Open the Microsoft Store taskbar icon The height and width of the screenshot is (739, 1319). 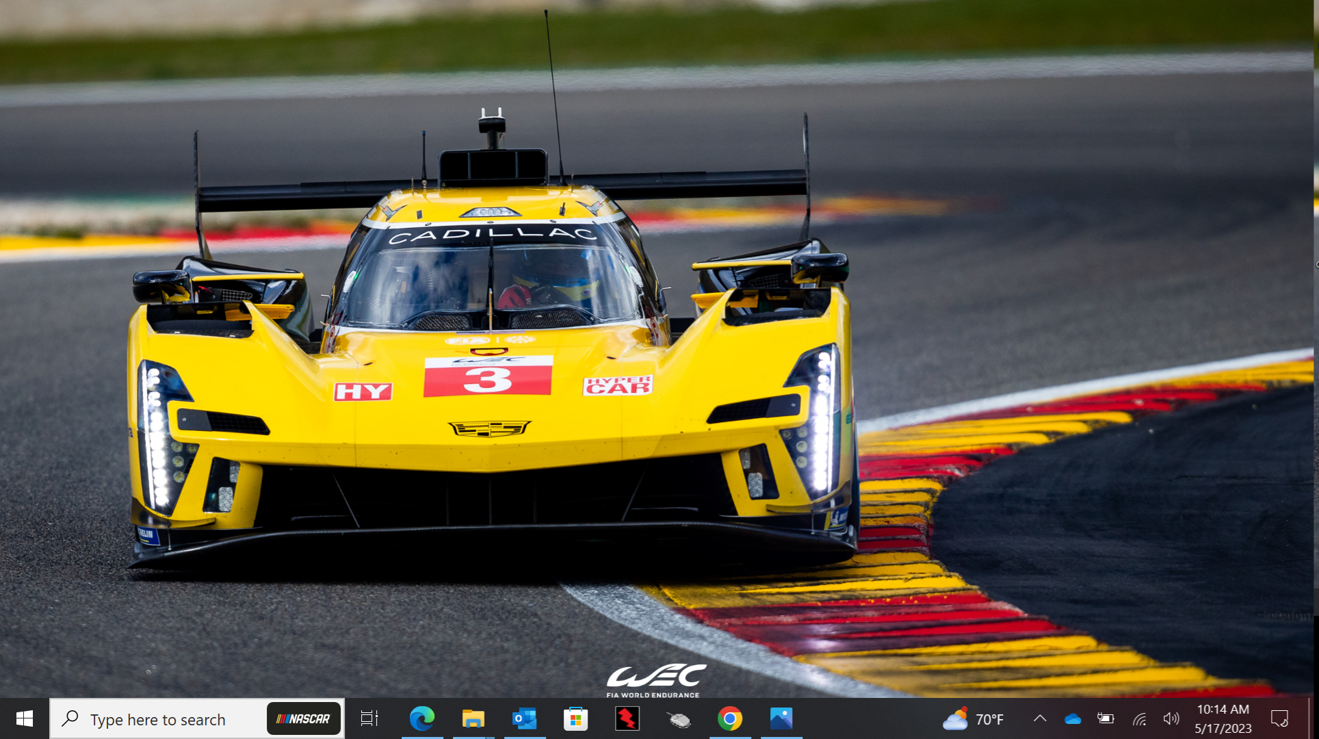(x=575, y=718)
